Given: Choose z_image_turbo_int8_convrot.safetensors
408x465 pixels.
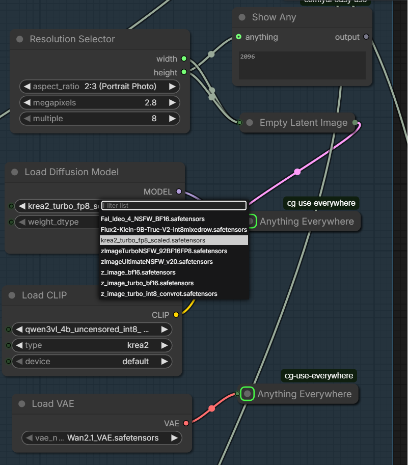Looking at the screenshot, I should (174, 293).
